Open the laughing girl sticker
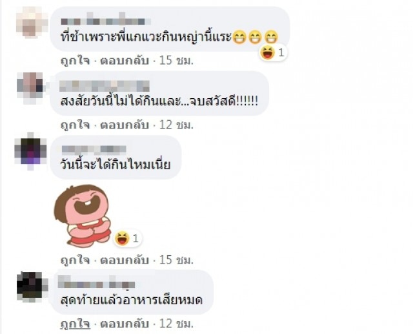 [83, 216]
